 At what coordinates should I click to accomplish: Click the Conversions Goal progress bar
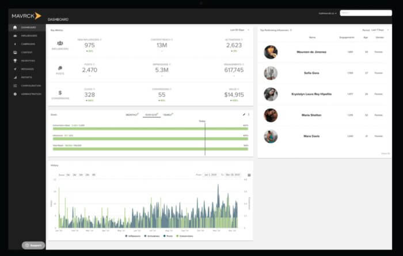tap(150, 128)
